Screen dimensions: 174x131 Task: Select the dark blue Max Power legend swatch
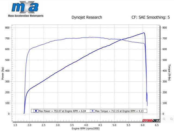point(36,111)
